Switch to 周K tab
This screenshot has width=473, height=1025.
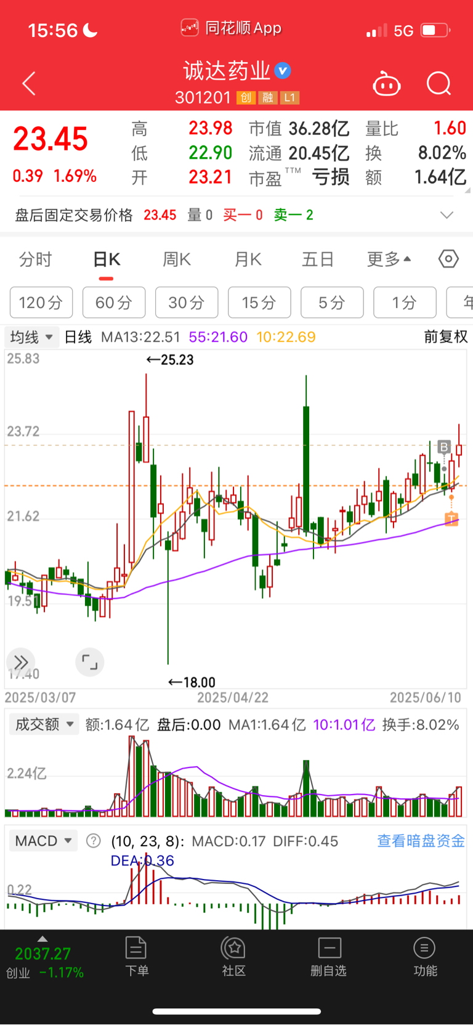coord(177,259)
